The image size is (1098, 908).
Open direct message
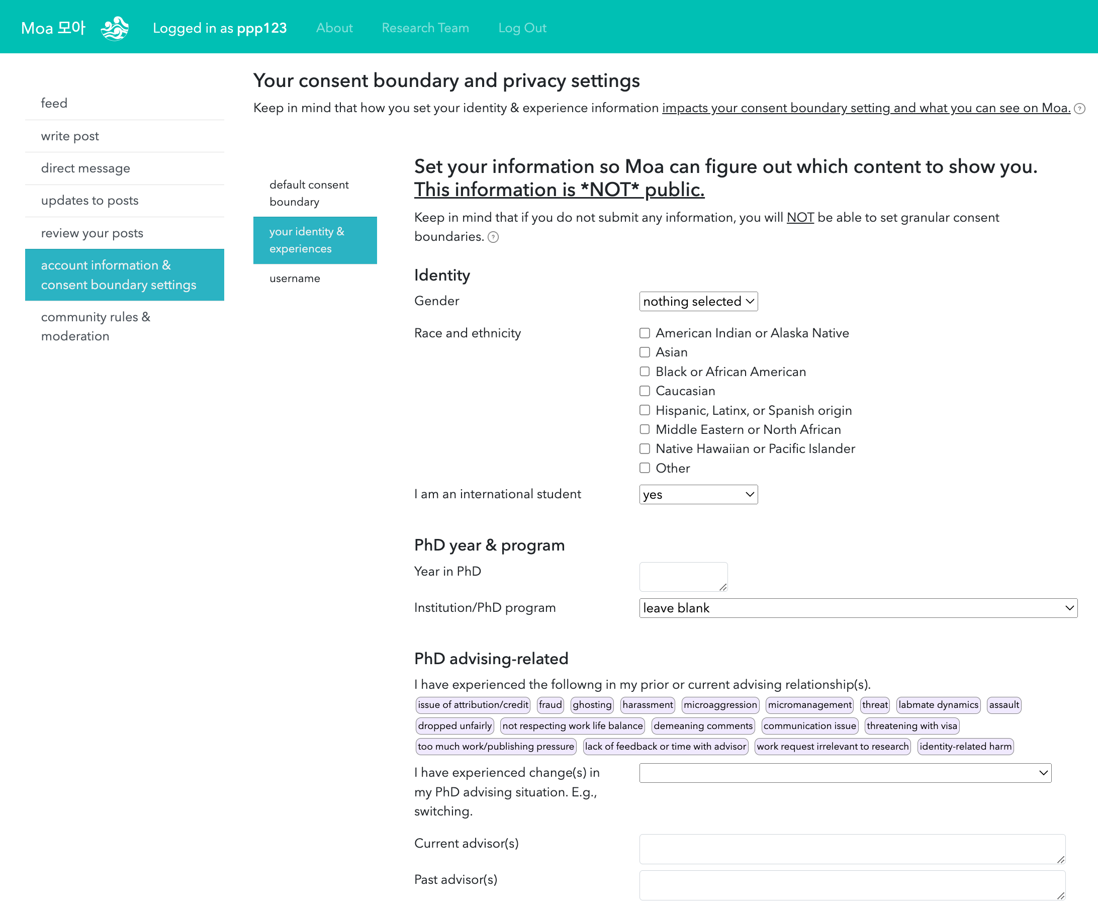(125, 169)
